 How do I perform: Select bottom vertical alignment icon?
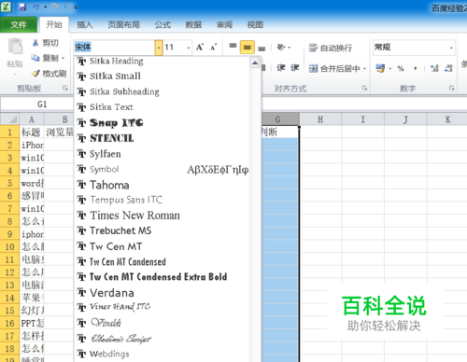(x=262, y=49)
